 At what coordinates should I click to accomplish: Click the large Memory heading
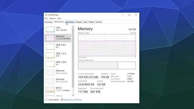(x=85, y=29)
